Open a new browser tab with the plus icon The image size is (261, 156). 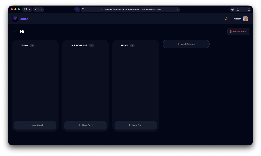click(x=243, y=9)
